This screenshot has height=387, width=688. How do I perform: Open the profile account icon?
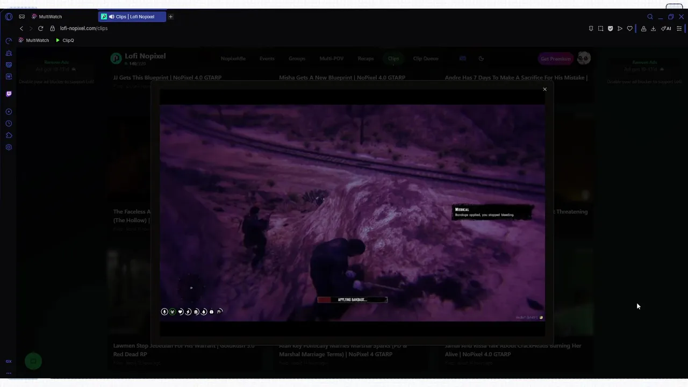point(643,28)
